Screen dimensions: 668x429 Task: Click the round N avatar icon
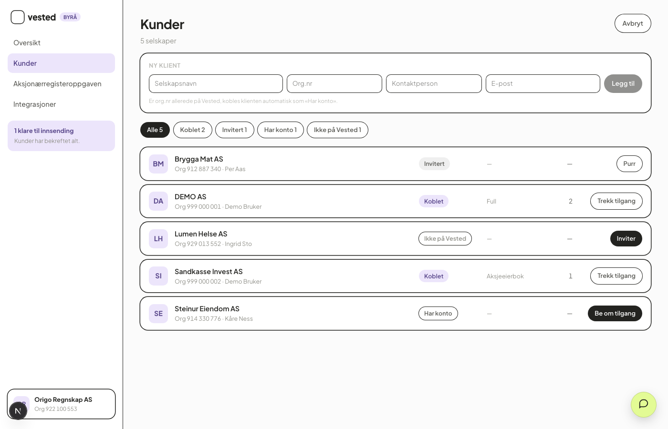point(18,411)
